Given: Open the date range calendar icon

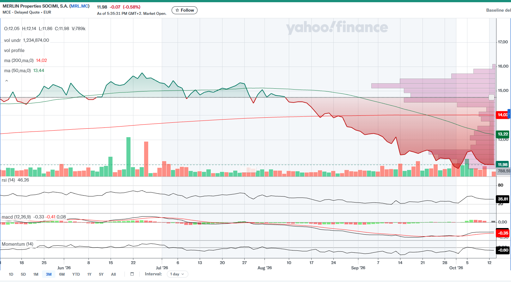Looking at the screenshot, I should 132,274.
